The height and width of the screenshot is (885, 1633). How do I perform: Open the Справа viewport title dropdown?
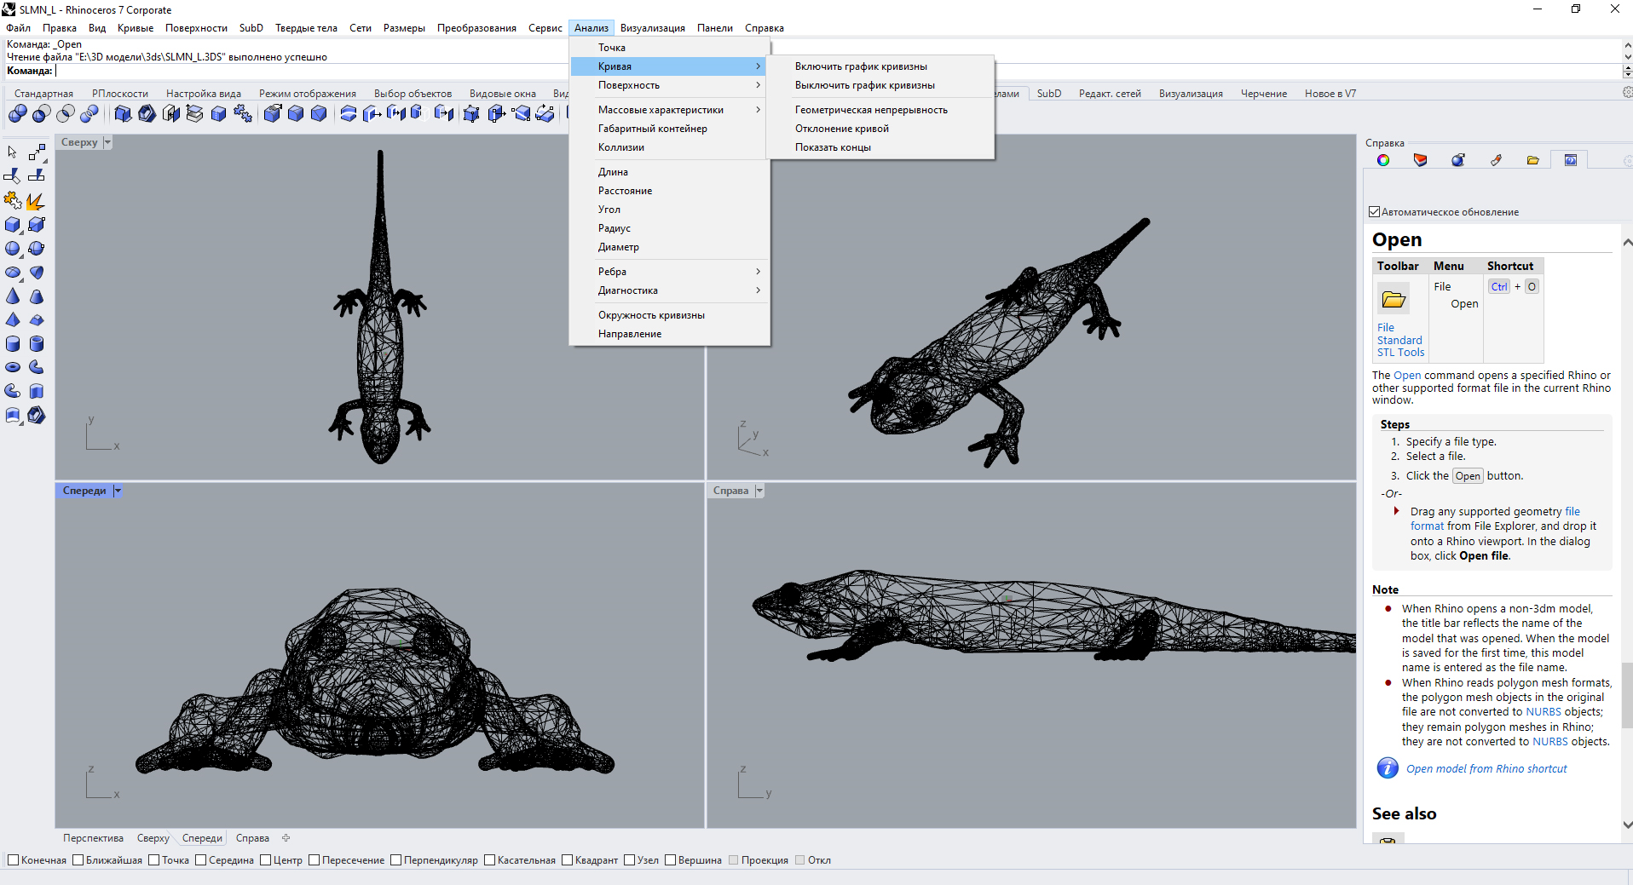pos(759,491)
